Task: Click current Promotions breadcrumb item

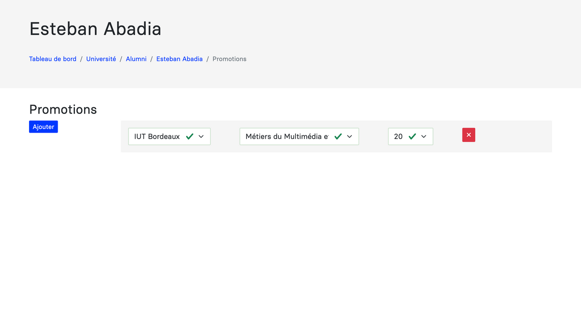Action: 229,59
